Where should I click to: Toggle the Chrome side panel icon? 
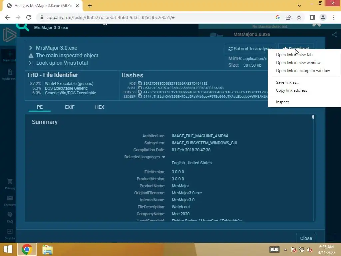coord(312,17)
